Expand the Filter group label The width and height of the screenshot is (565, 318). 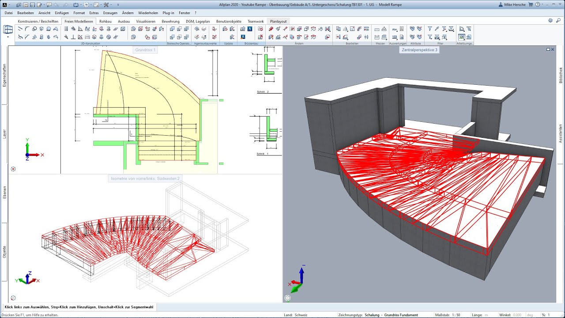pos(440,44)
